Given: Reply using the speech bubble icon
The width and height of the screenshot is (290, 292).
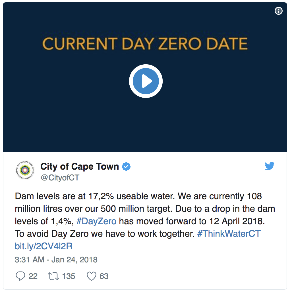Looking at the screenshot, I should pos(20,276).
